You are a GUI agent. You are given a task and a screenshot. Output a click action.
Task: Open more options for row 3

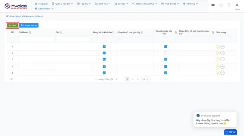(222, 59)
